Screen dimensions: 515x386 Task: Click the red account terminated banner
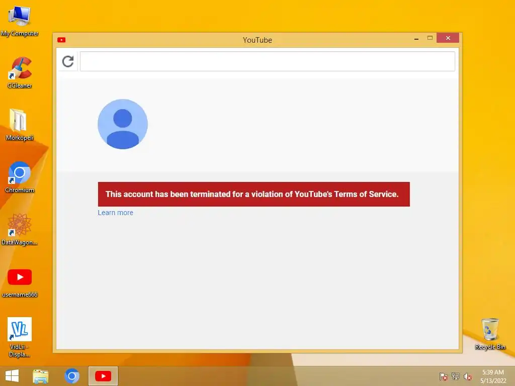click(x=254, y=194)
